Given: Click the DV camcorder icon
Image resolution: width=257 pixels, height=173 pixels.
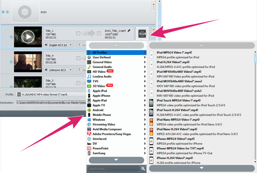Looking at the screenshot, I should (89, 144).
